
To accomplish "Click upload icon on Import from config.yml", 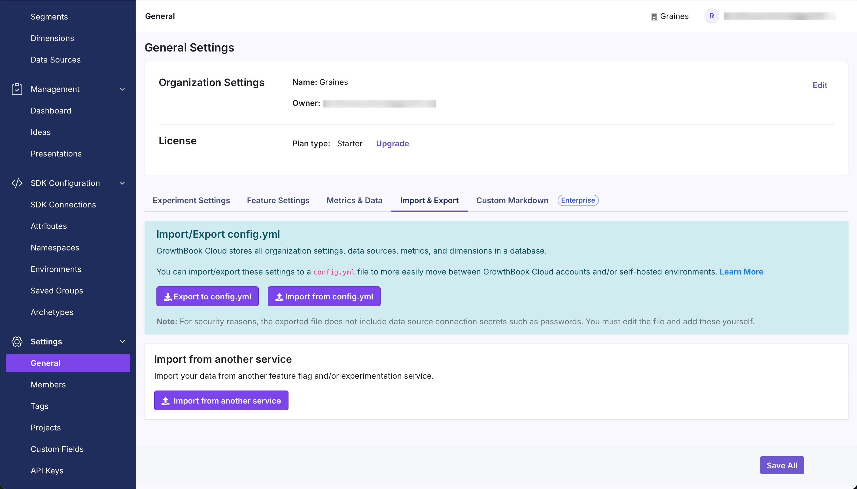I will [279, 297].
